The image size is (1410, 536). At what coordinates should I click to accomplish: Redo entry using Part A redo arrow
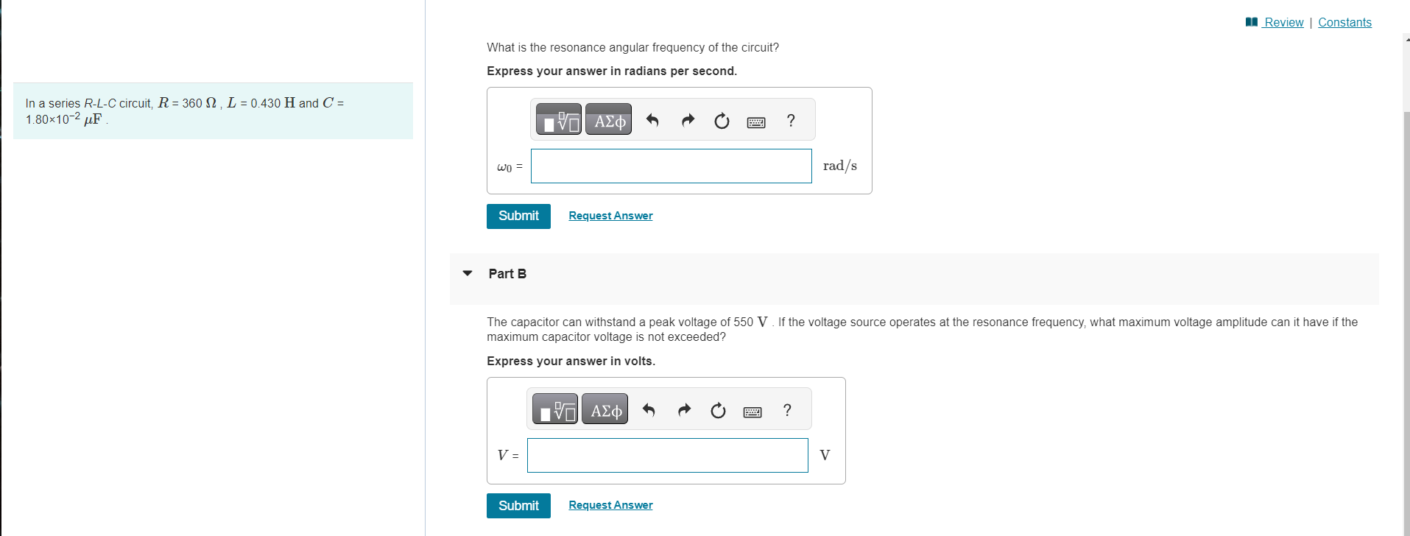(686, 120)
